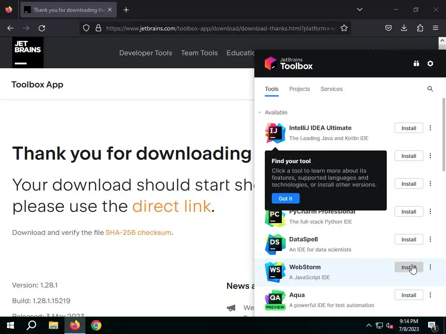Open Team Tools menu on JetBrains site

pos(199,53)
